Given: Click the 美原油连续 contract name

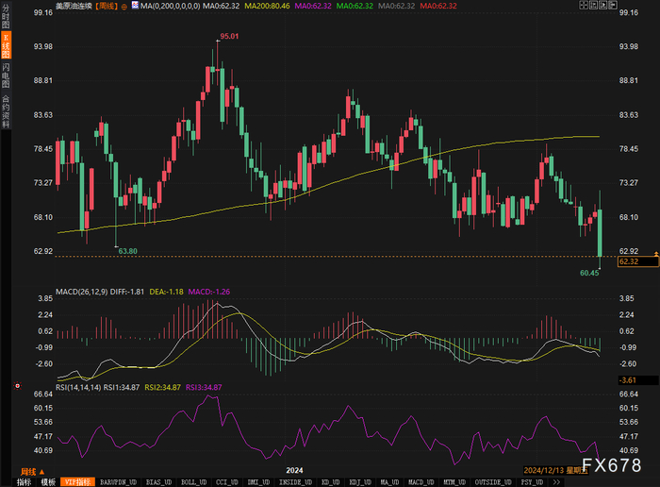Looking at the screenshot, I should [x=74, y=6].
